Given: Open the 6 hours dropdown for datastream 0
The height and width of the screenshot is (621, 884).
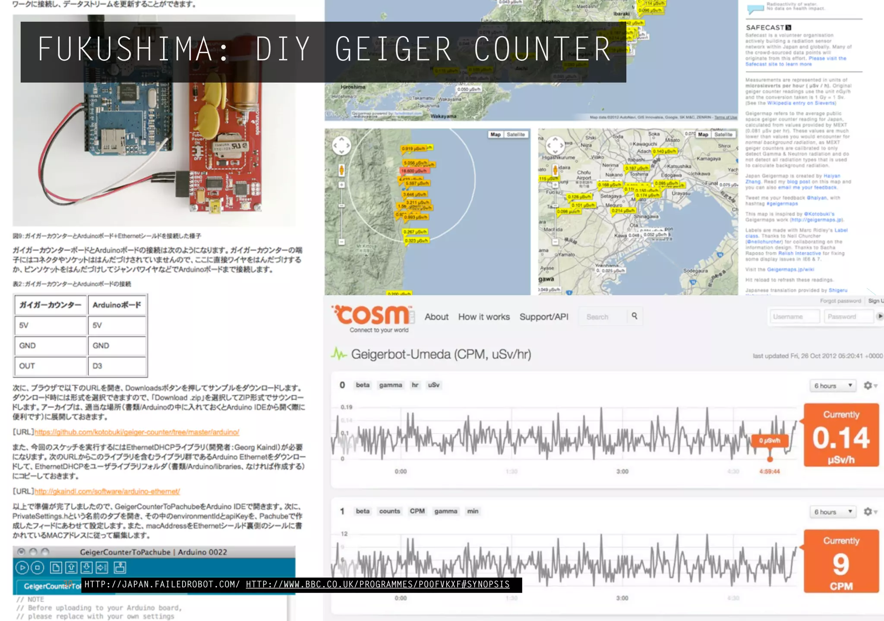Looking at the screenshot, I should pos(833,386).
